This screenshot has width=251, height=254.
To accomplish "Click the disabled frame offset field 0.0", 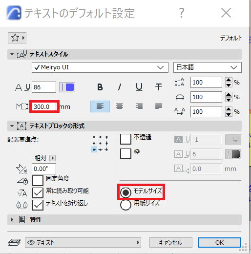I will [206, 169].
